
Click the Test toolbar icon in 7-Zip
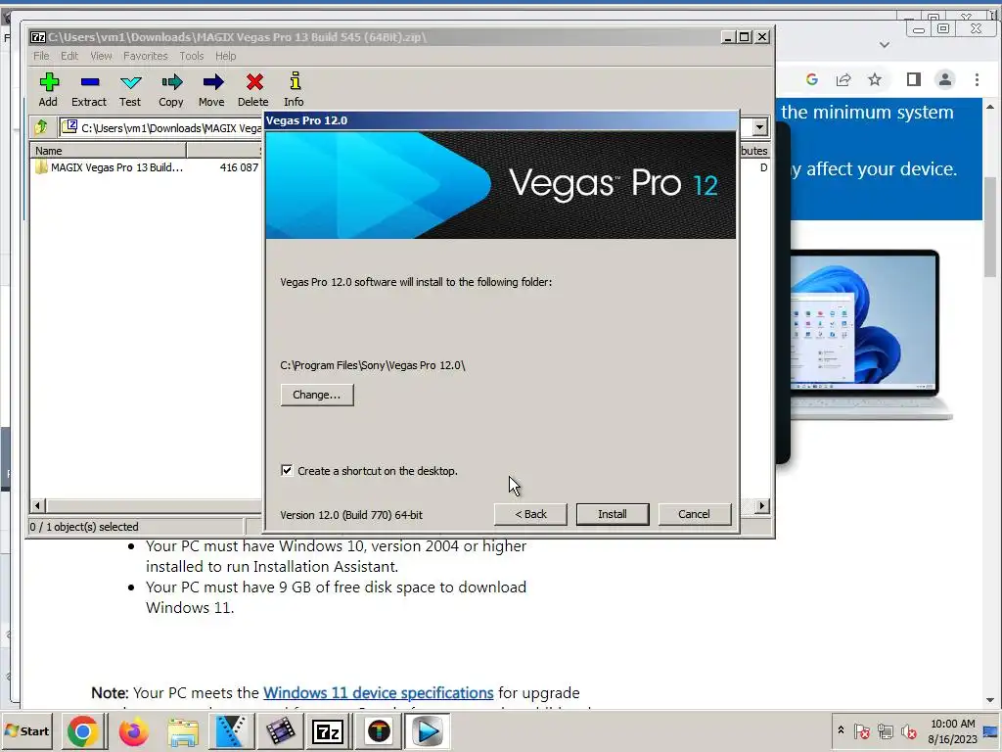click(130, 89)
